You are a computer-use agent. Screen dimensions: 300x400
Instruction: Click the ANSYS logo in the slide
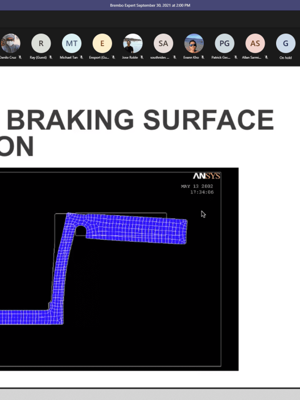click(x=207, y=176)
